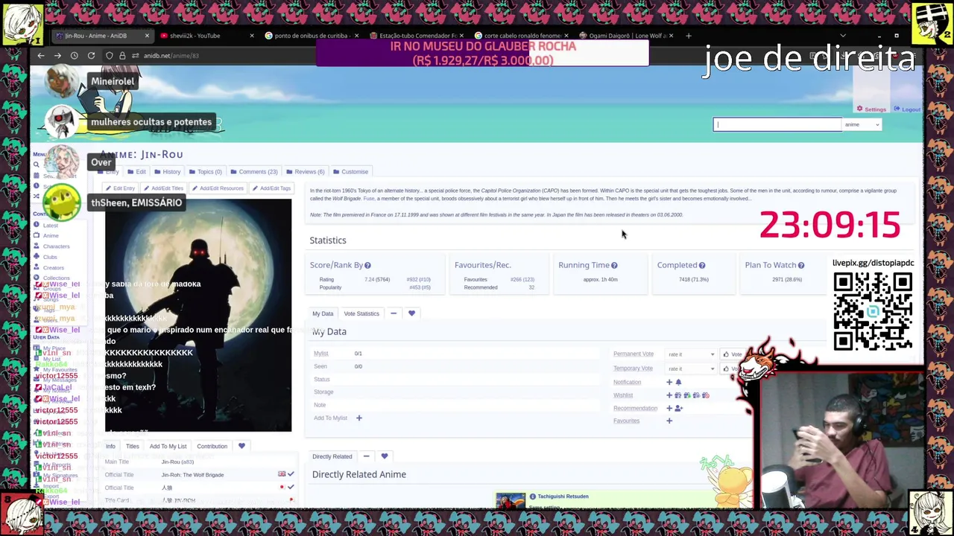Screen dimensions: 954x536
Task: Click the add-user icon in Recommendation row
Action: point(678,408)
